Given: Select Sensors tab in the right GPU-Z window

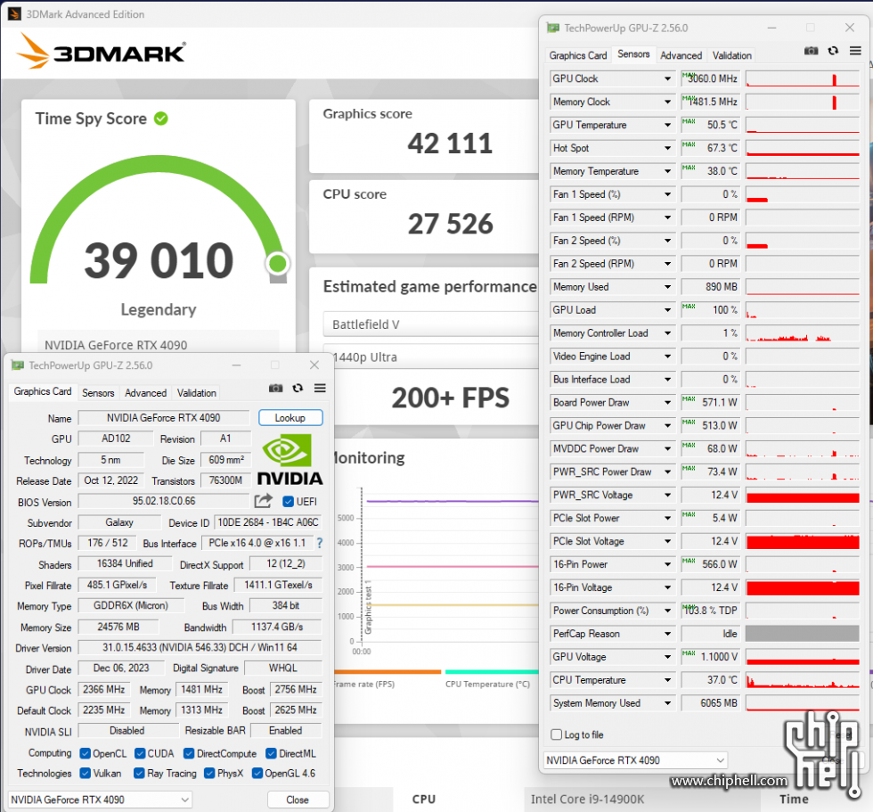Looking at the screenshot, I should [x=633, y=54].
